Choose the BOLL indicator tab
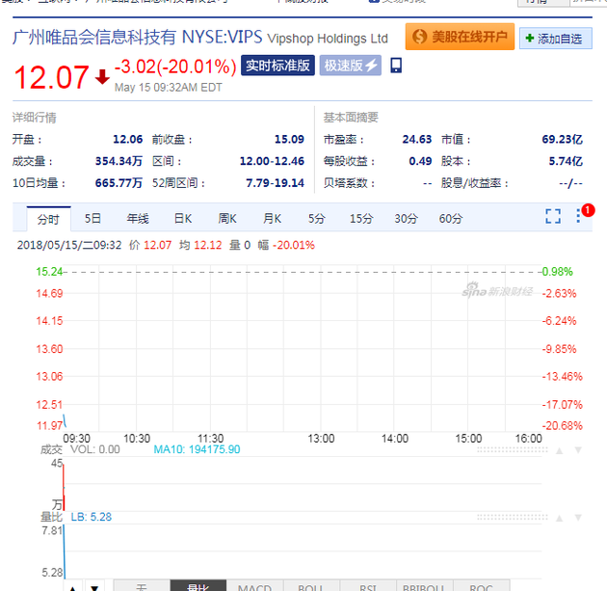The height and width of the screenshot is (591, 607). tap(311, 585)
